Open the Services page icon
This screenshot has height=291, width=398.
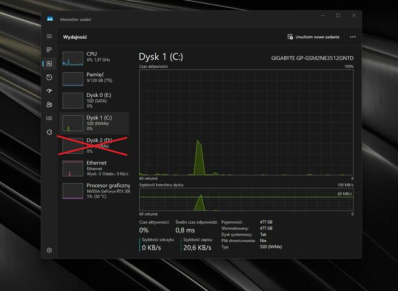click(x=49, y=132)
